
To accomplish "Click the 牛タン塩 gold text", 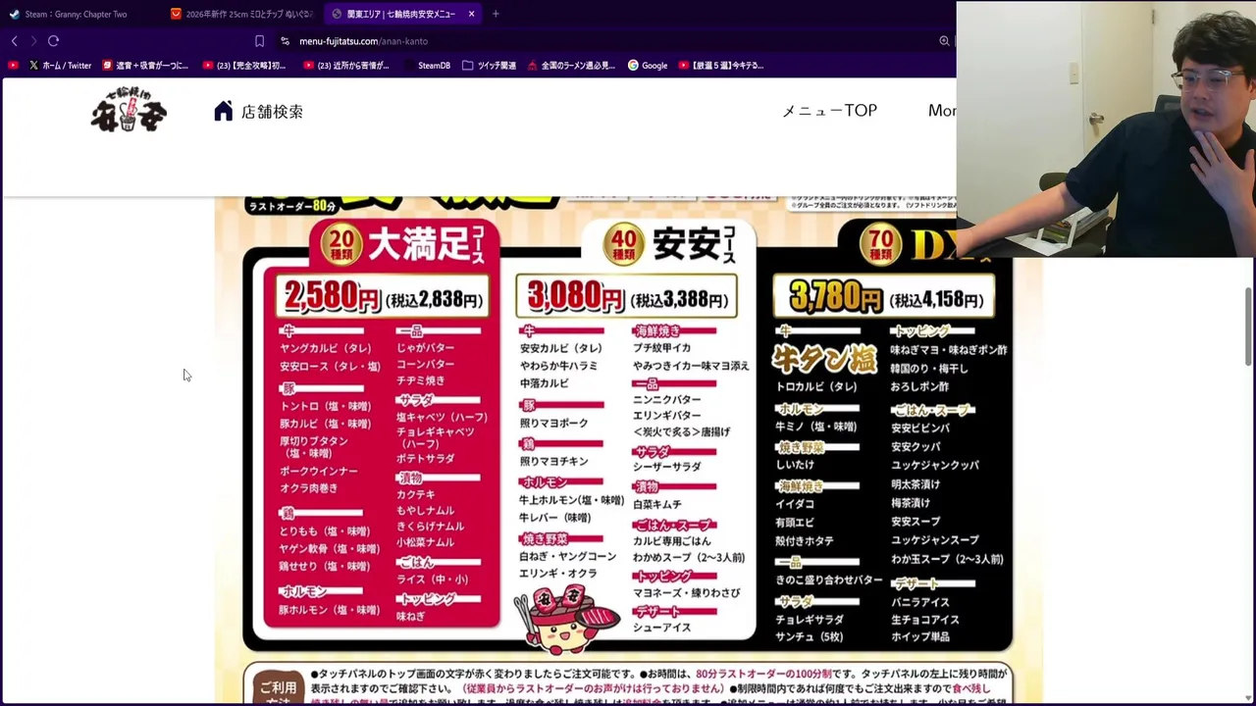I will click(824, 359).
